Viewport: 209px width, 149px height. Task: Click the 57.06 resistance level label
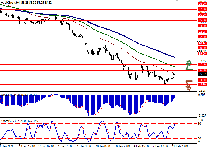click(x=202, y=64)
